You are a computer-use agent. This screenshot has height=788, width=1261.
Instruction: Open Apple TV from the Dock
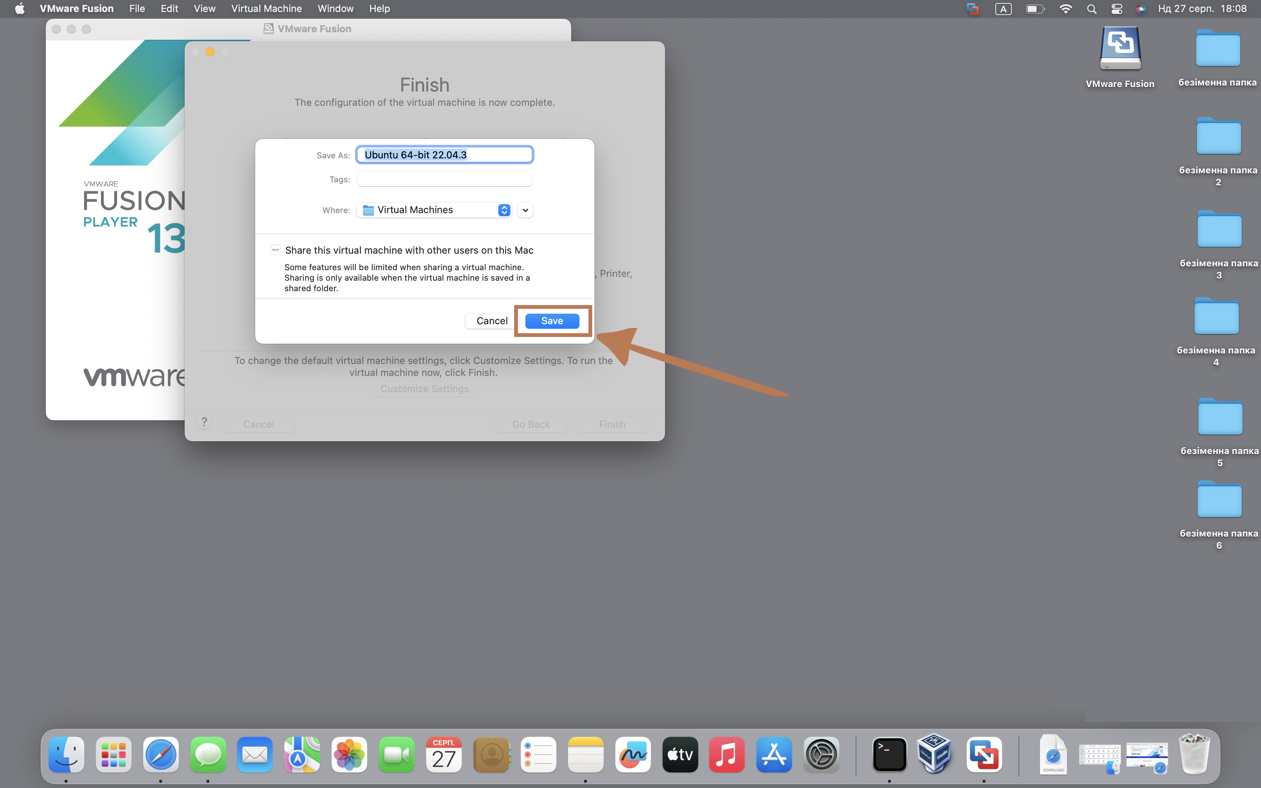[680, 754]
